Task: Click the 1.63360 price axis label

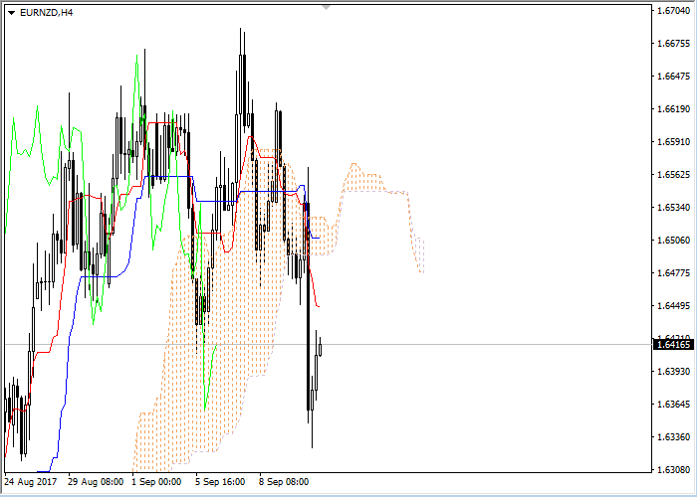Action: 673,437
